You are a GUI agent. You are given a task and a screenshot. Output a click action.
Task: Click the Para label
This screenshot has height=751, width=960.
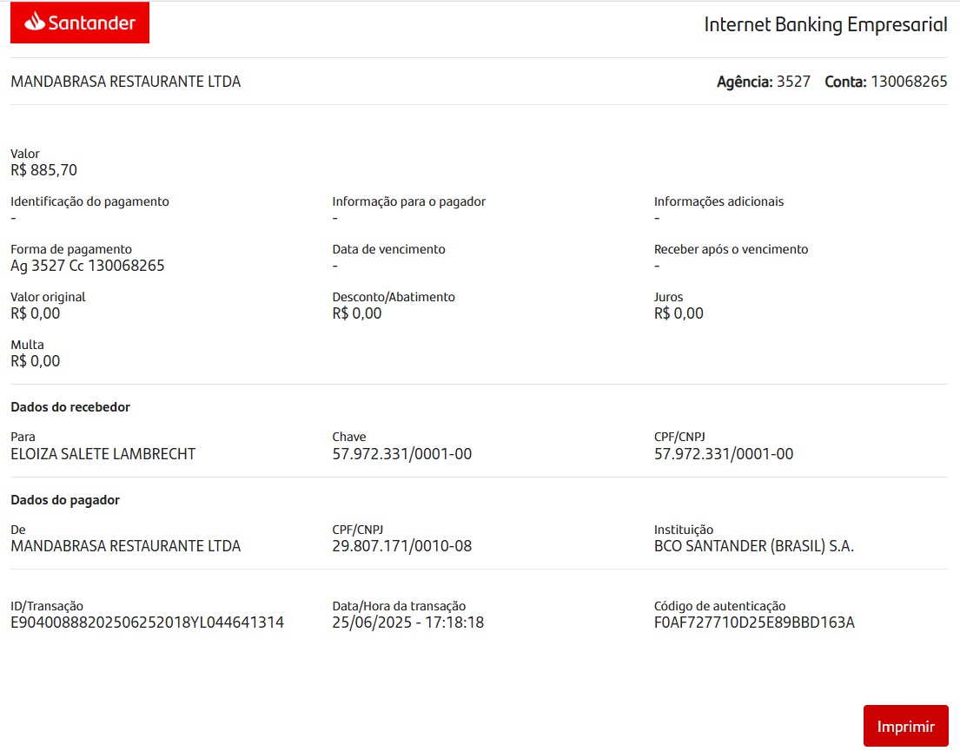pyautogui.click(x=23, y=437)
